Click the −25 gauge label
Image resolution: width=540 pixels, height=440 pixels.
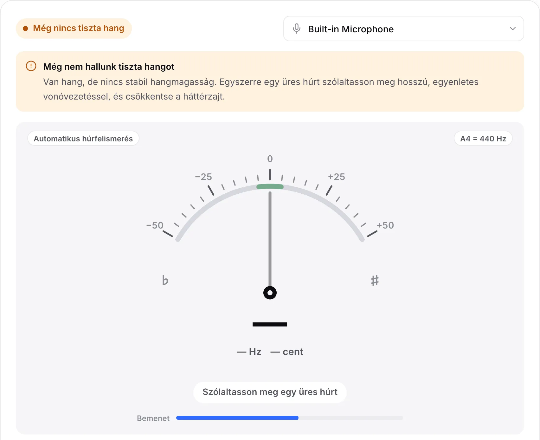(203, 177)
